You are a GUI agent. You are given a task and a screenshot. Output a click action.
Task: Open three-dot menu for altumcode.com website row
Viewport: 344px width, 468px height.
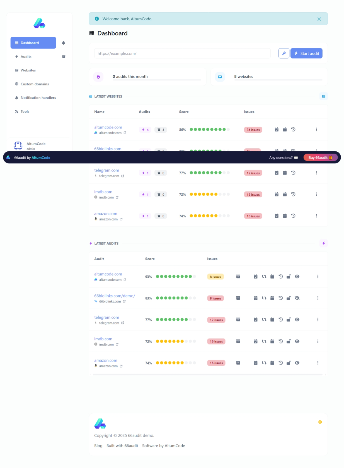tap(316, 130)
